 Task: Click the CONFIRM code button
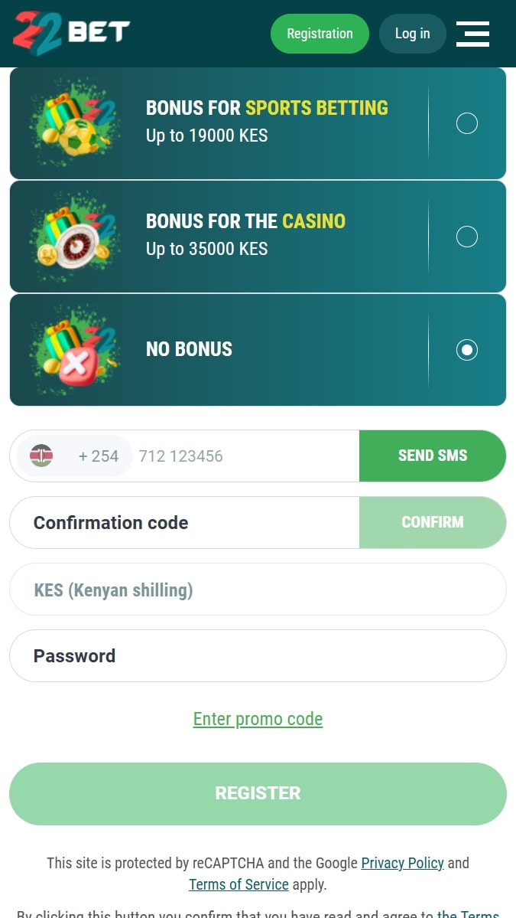point(433,522)
